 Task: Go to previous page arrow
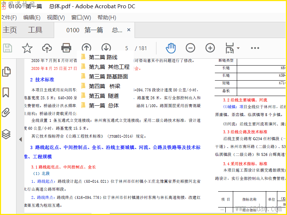86,47
